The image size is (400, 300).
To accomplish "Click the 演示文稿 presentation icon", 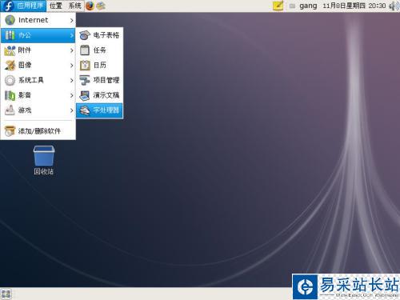I will [85, 95].
